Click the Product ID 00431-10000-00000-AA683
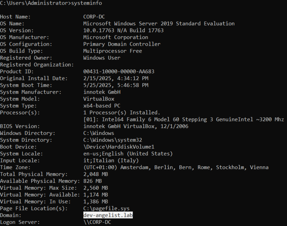 119,72
